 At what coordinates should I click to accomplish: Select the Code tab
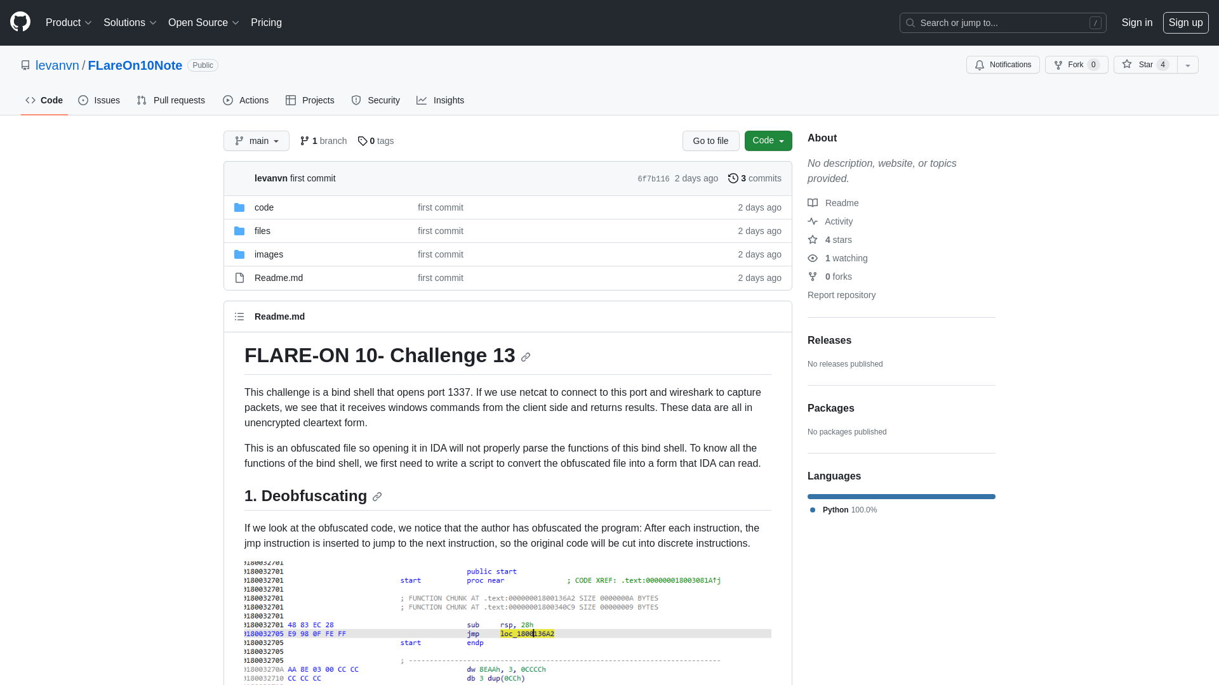click(x=44, y=100)
